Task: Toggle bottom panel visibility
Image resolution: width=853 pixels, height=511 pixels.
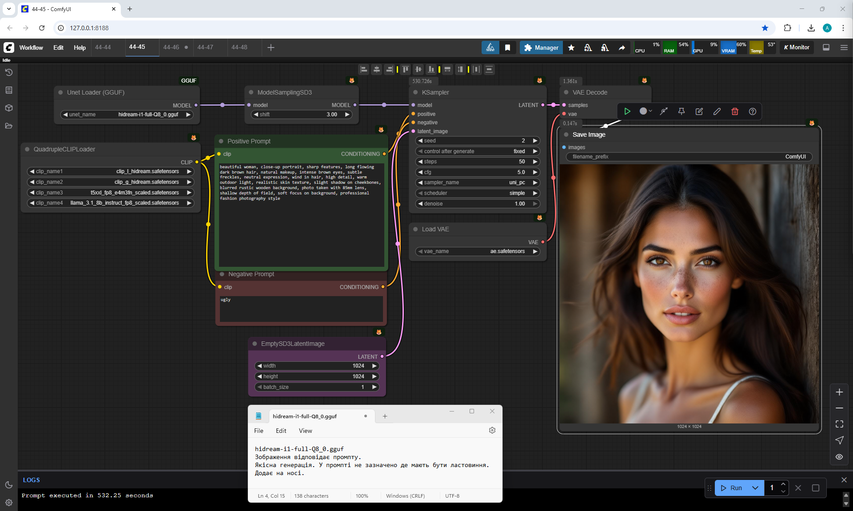Action: coord(826,48)
